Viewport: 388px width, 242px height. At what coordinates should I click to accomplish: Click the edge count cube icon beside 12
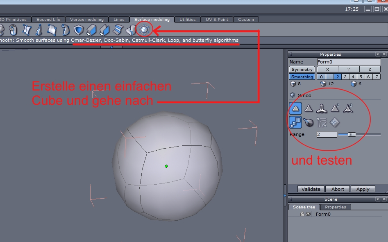(x=323, y=84)
